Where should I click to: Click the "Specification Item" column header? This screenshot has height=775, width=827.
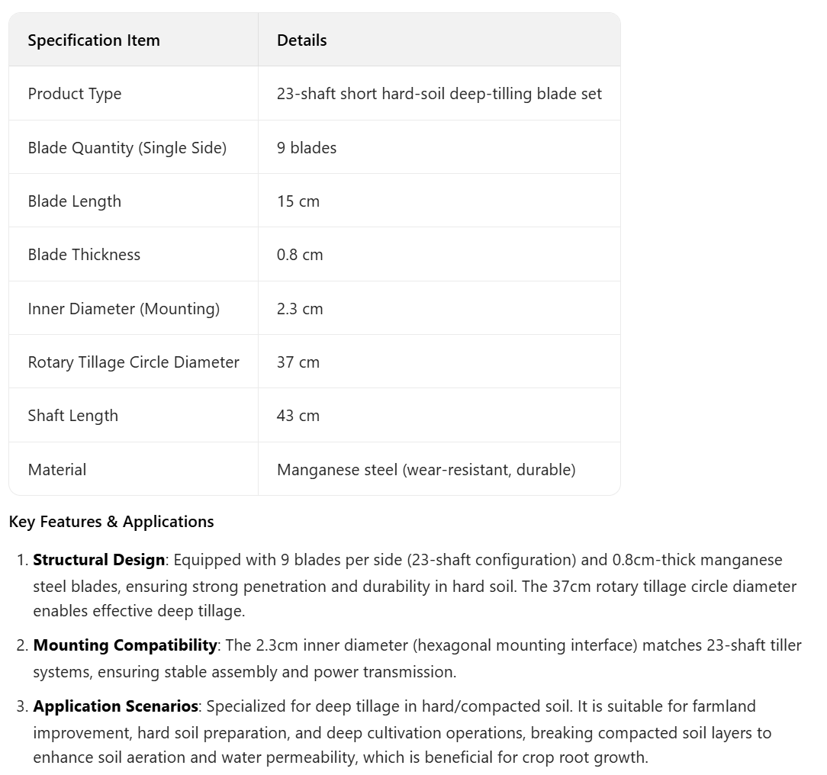[94, 40]
